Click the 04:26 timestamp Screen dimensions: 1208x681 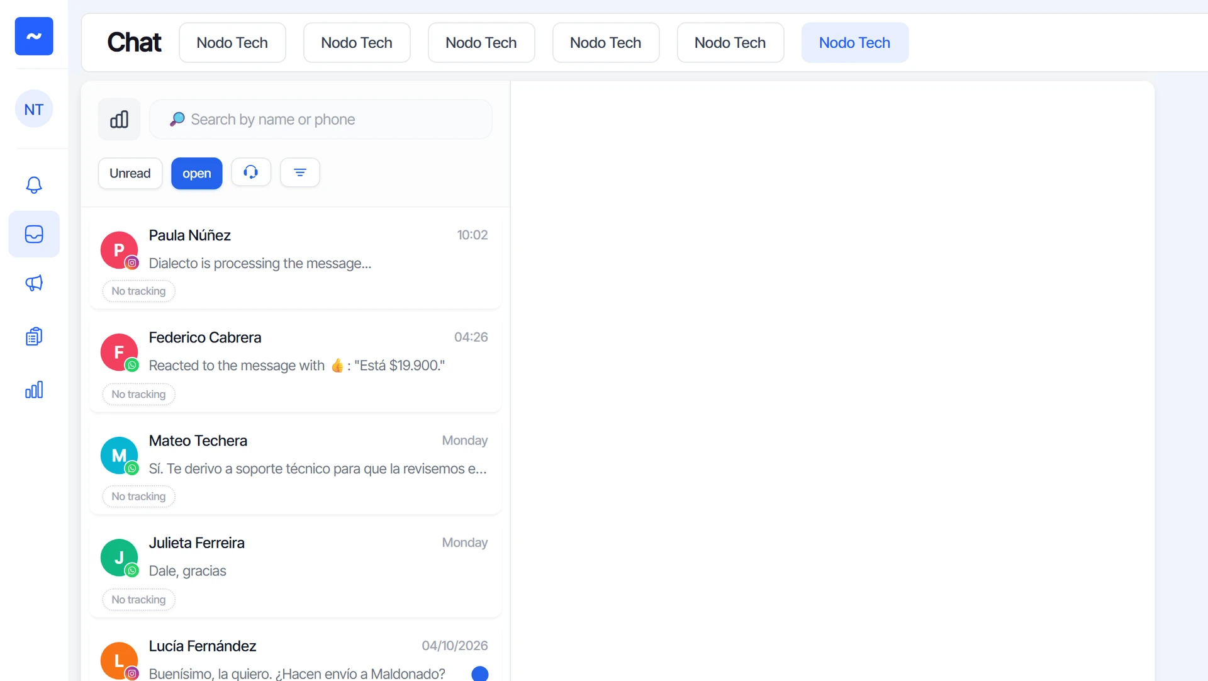[471, 337]
